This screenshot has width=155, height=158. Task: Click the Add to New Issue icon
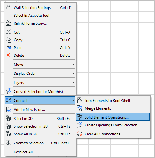pyautogui.click(x=8, y=109)
